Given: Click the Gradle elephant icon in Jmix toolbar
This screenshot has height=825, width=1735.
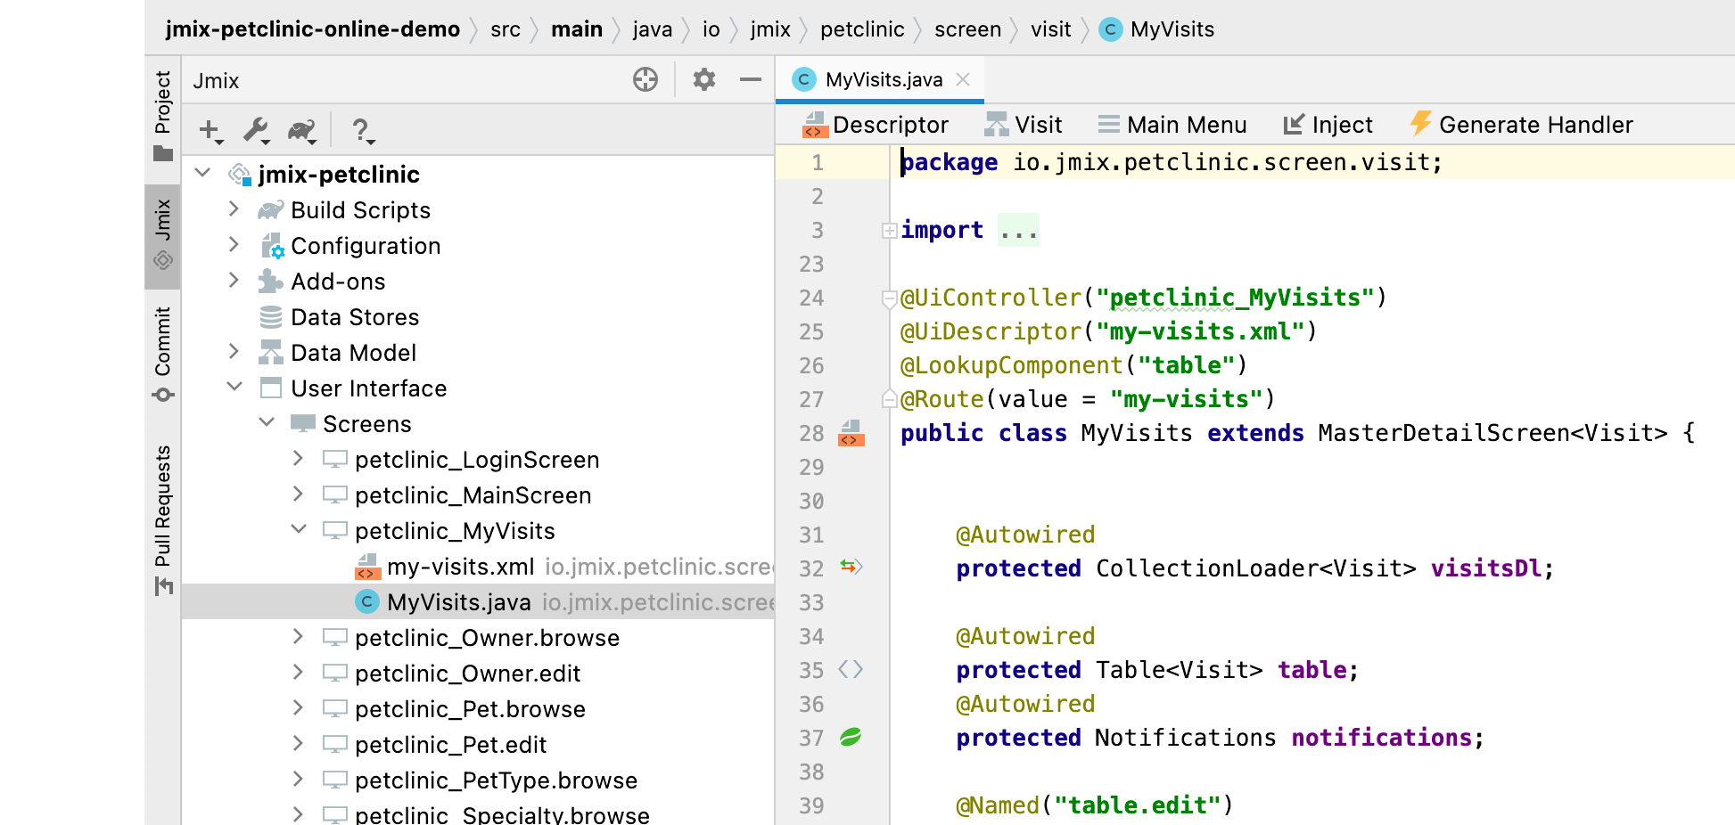Looking at the screenshot, I should tap(302, 131).
